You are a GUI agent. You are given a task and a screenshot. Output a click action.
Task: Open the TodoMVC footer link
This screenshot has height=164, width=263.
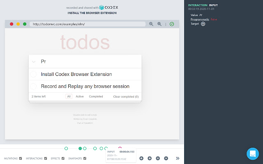89,123
